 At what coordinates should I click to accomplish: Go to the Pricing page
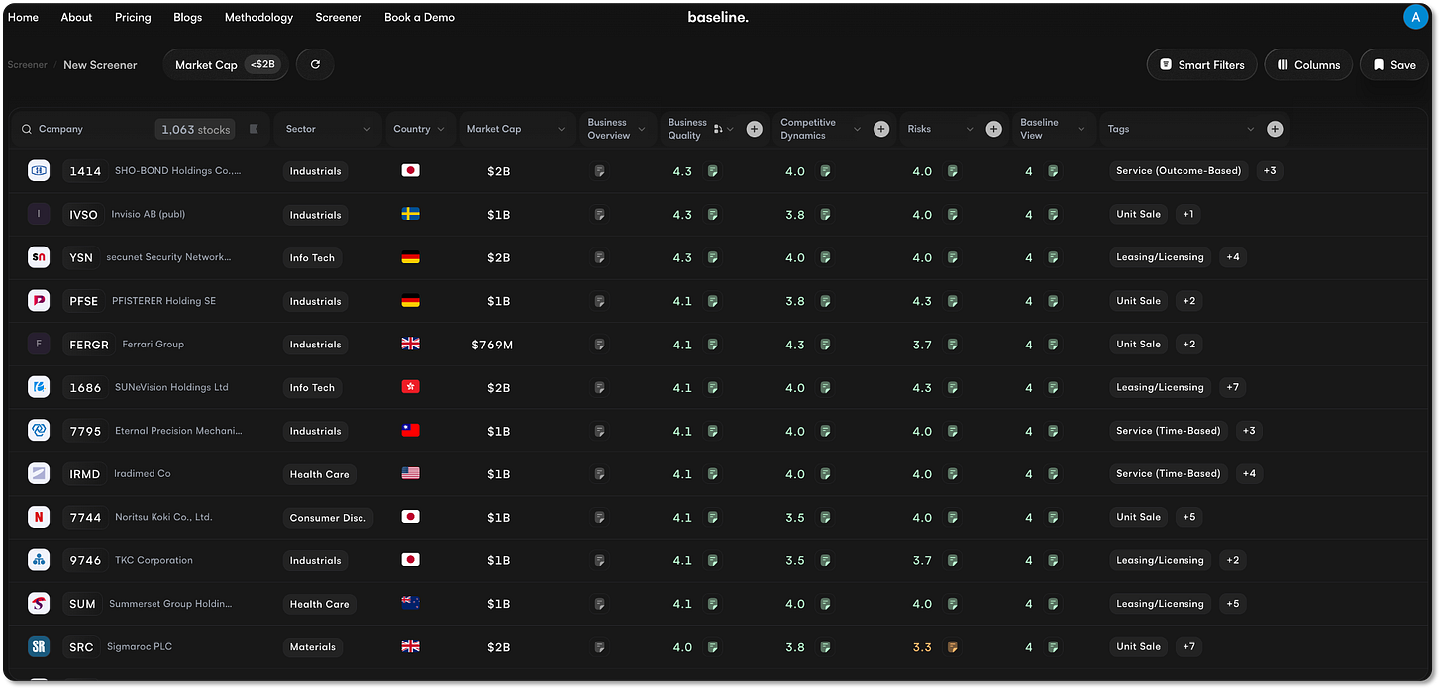(133, 17)
